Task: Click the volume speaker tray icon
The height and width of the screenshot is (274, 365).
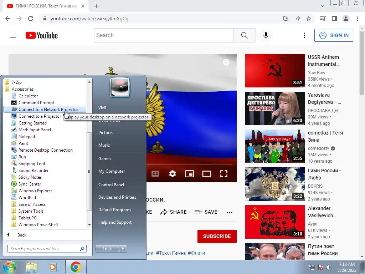Action: [329, 267]
